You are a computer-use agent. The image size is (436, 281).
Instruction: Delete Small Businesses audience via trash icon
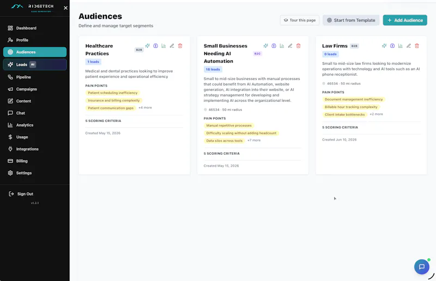(298, 46)
